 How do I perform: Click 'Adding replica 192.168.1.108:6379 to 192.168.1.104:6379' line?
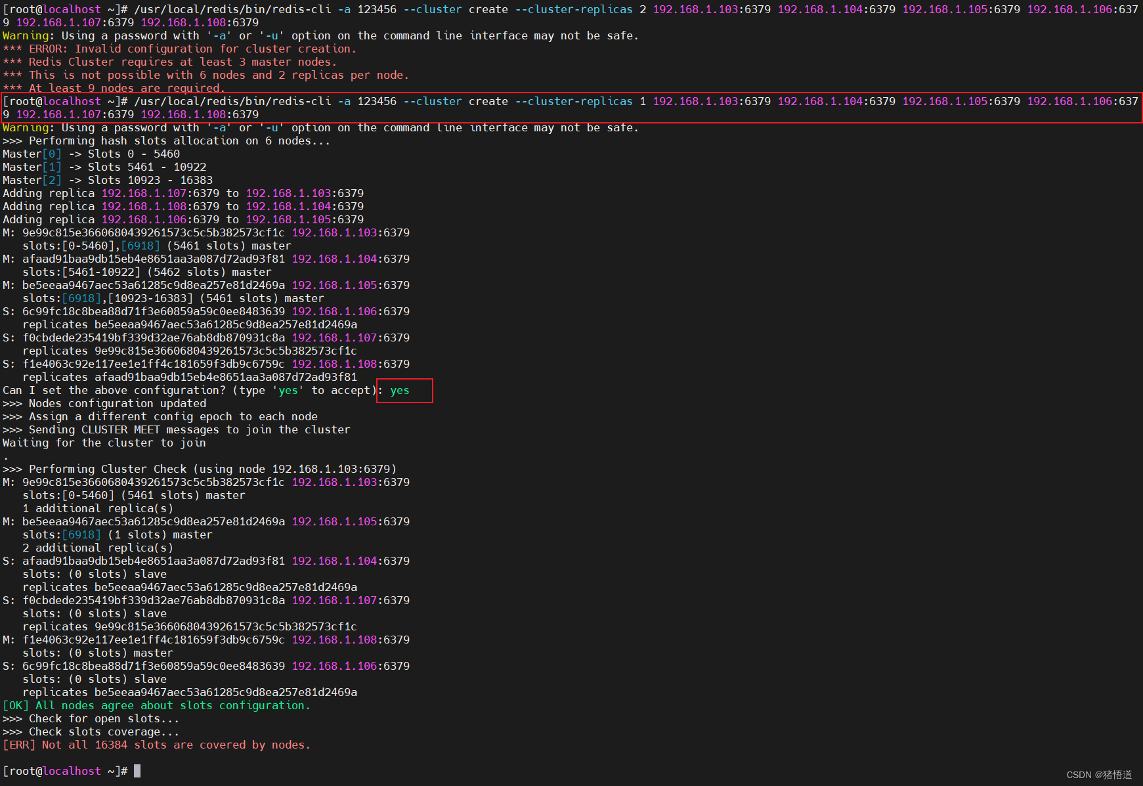coord(183,206)
